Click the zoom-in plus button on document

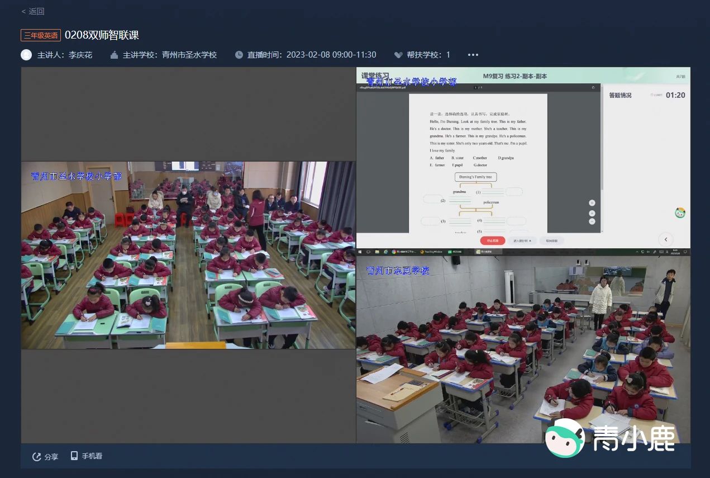pos(592,214)
